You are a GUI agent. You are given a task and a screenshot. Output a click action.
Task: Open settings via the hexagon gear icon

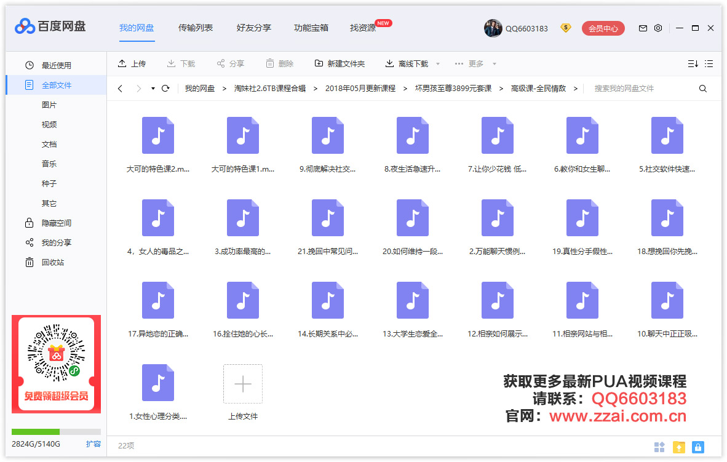(658, 28)
